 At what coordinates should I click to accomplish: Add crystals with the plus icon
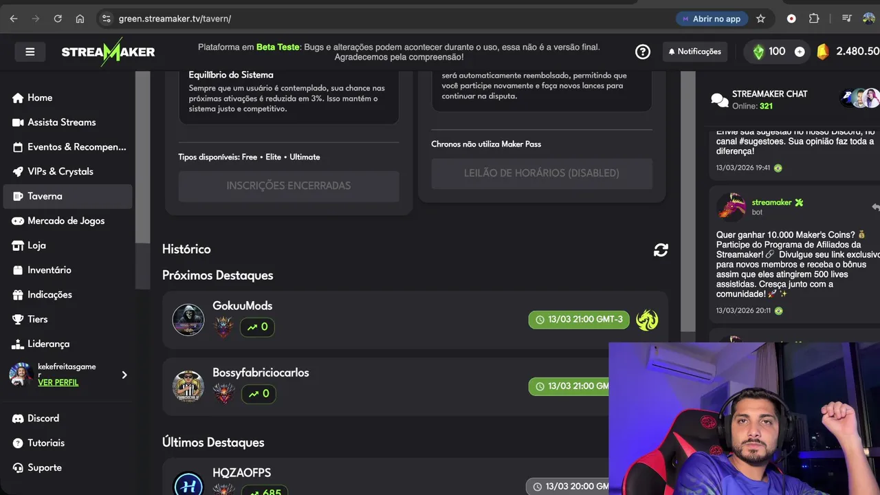point(800,52)
